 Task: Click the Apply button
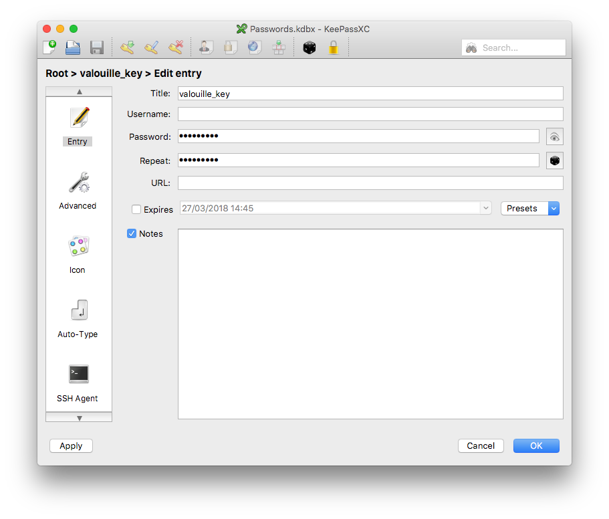pyautogui.click(x=71, y=445)
